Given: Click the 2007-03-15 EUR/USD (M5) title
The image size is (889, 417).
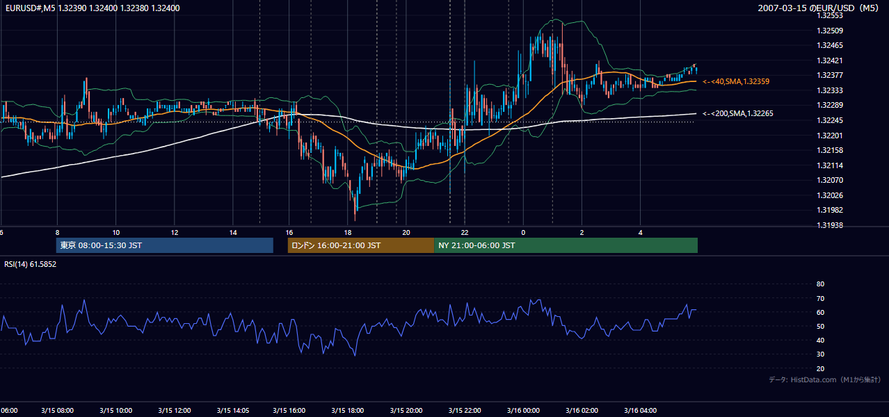Looking at the screenshot, I should tap(820, 8).
